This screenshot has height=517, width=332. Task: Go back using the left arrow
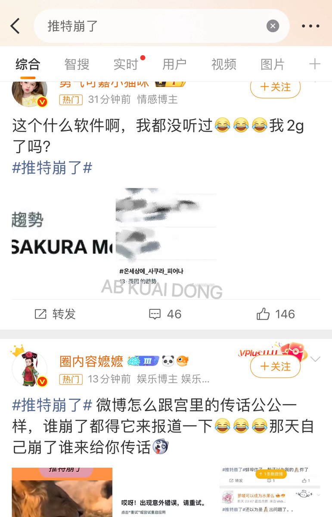[16, 26]
